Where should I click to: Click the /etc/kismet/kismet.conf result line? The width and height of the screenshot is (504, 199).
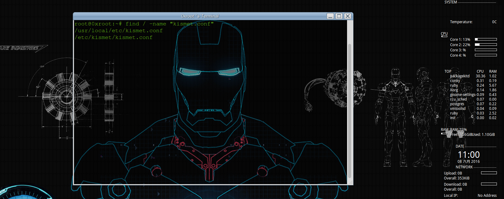[114, 37]
